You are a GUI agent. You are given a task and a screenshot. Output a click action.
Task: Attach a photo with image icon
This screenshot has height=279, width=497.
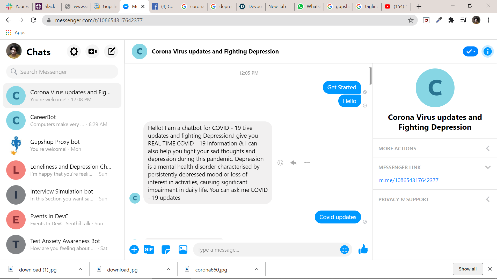tap(183, 250)
